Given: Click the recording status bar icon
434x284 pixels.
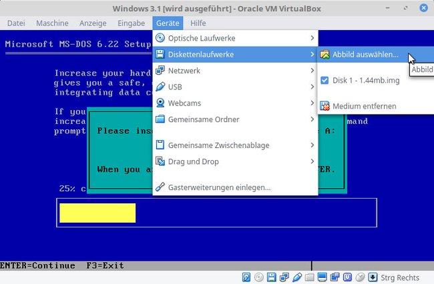Looking at the screenshot, I should (x=335, y=277).
